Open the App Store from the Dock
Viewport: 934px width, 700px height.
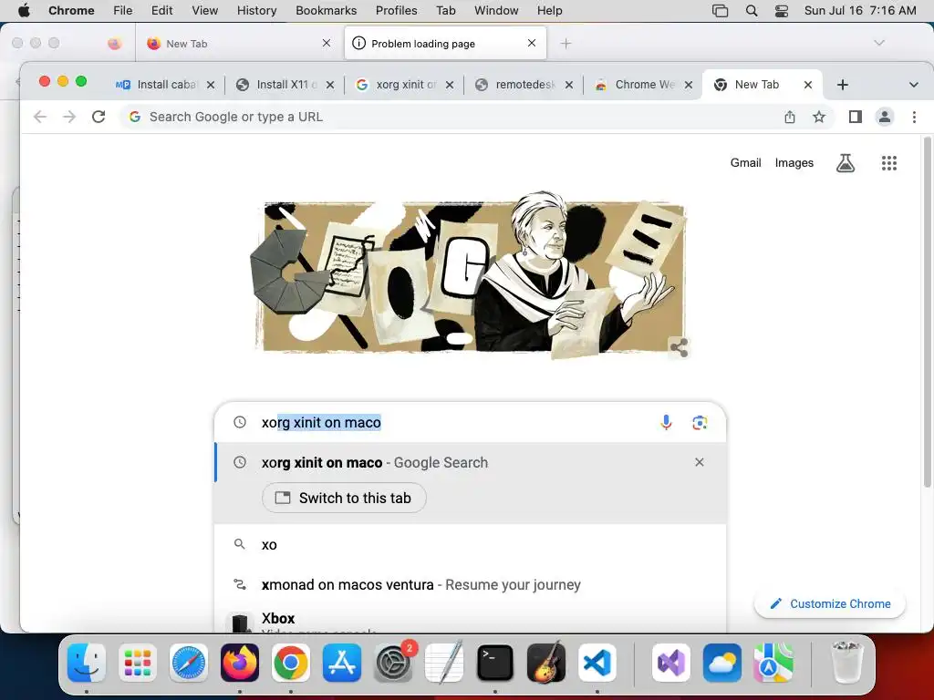coord(342,663)
